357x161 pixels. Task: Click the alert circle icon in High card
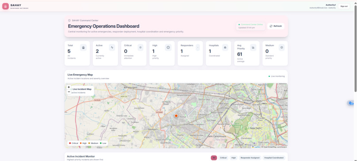pos(168,47)
